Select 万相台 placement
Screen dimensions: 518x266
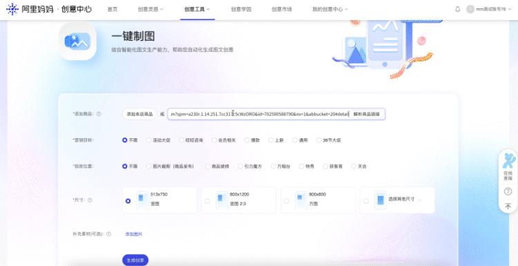[273, 167]
